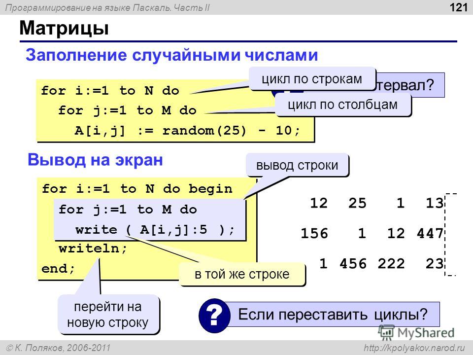Click the code line 'A[i,j] := random(25) - 10;'
This screenshot has width=473, height=355.
[x=187, y=130]
